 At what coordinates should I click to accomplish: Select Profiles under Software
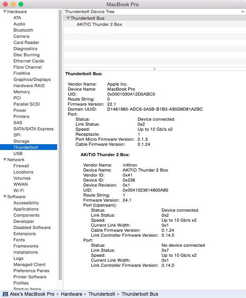pyautogui.click(x=21, y=283)
